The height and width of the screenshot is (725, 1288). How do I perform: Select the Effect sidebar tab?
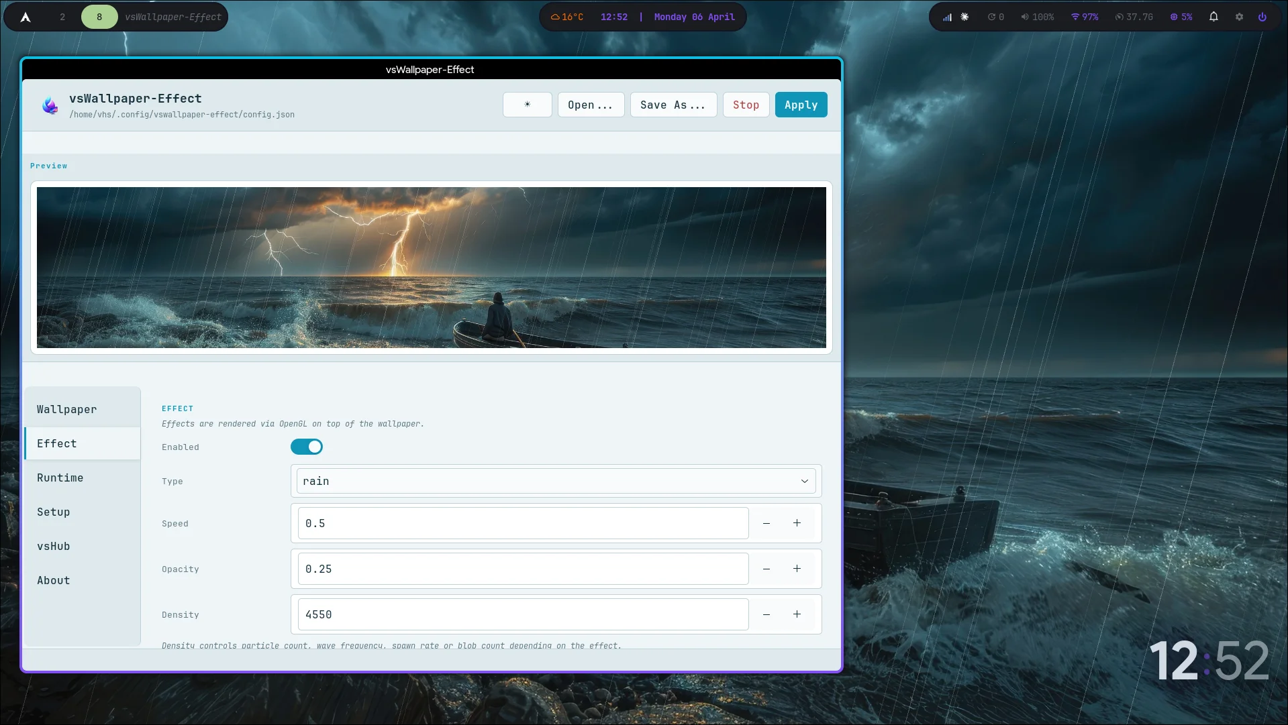pos(82,443)
